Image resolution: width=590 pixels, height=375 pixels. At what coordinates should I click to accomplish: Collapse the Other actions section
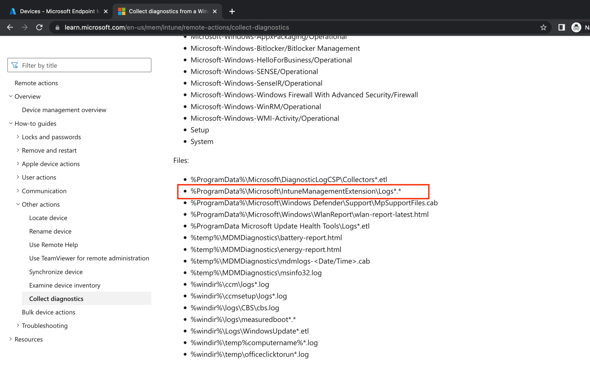point(18,204)
